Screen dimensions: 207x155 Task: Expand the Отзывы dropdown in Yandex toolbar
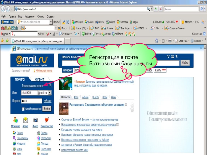(71, 34)
